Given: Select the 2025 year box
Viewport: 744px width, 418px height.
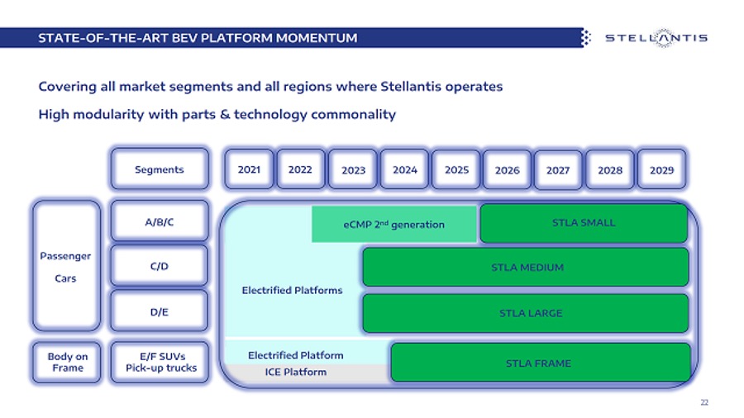Looking at the screenshot, I should pyautogui.click(x=456, y=169).
